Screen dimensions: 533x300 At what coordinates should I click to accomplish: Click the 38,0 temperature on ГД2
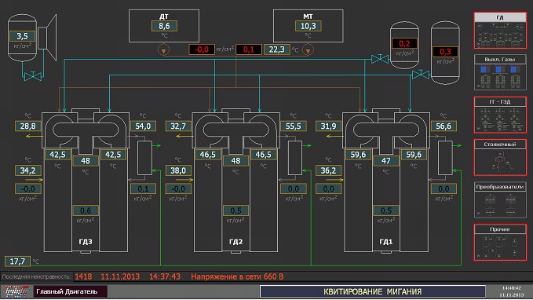click(178, 170)
